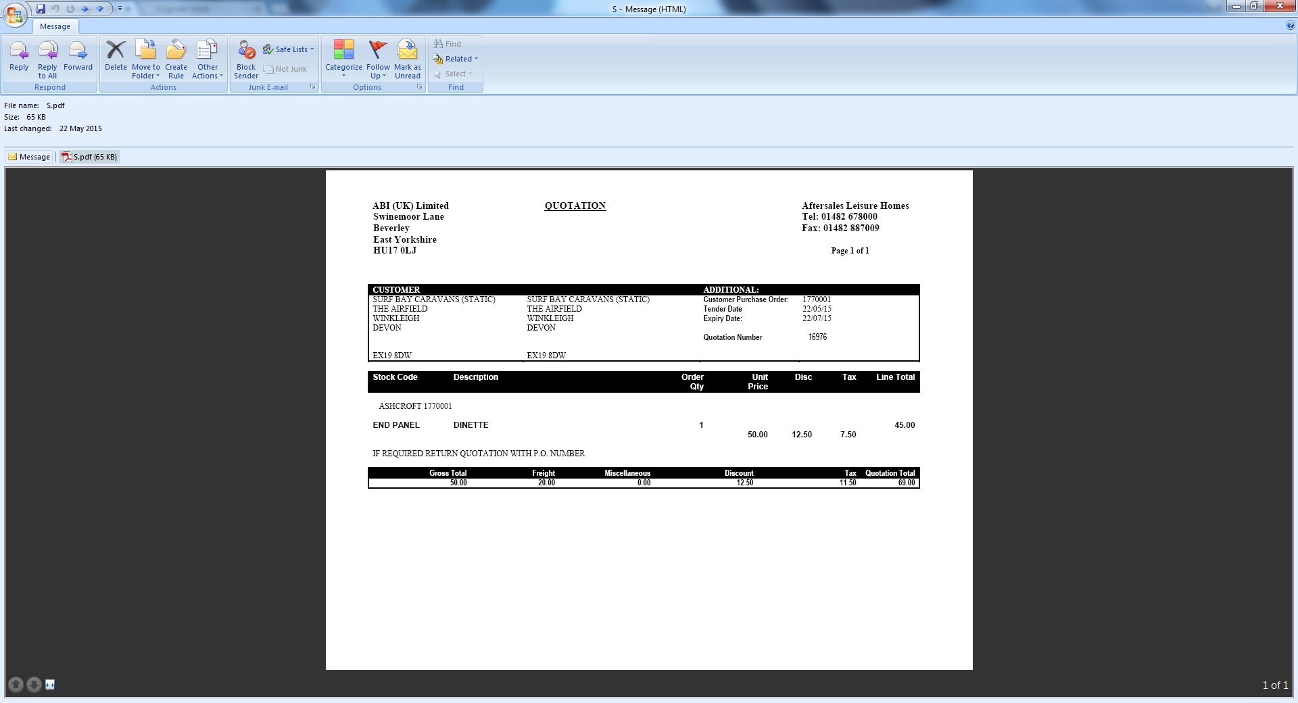The height and width of the screenshot is (703, 1298).
Task: Click the file name S.pdf text
Action: click(55, 105)
